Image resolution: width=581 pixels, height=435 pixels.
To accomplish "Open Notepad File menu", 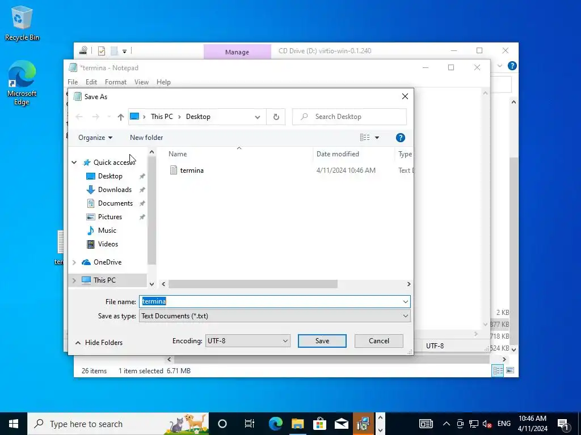I will (73, 82).
